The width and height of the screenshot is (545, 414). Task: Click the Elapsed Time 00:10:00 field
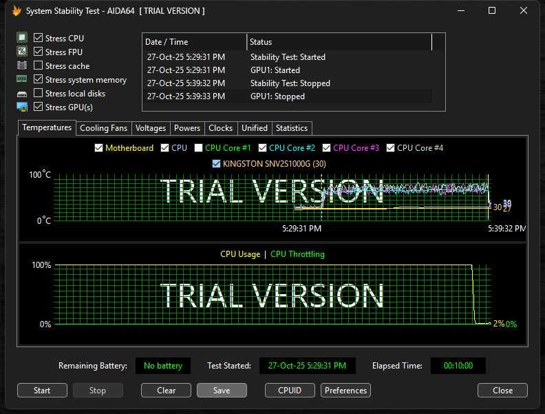pyautogui.click(x=458, y=366)
